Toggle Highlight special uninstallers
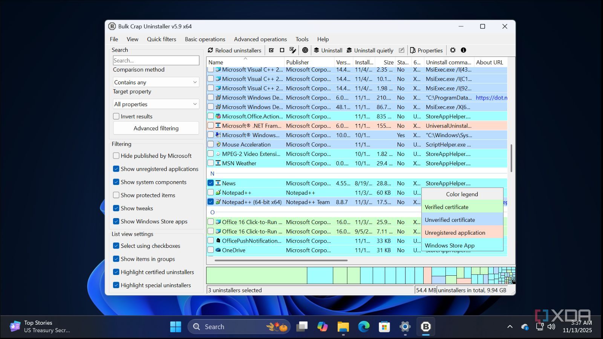The image size is (603, 339). coord(116,285)
